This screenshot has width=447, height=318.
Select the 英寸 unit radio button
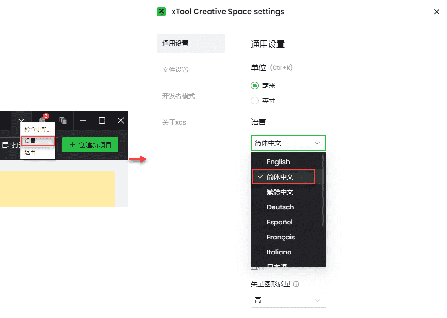tap(255, 101)
